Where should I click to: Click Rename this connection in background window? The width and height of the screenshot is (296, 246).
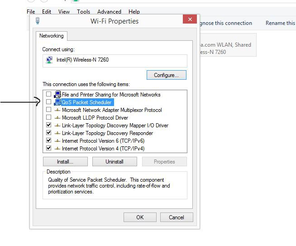(x=281, y=23)
